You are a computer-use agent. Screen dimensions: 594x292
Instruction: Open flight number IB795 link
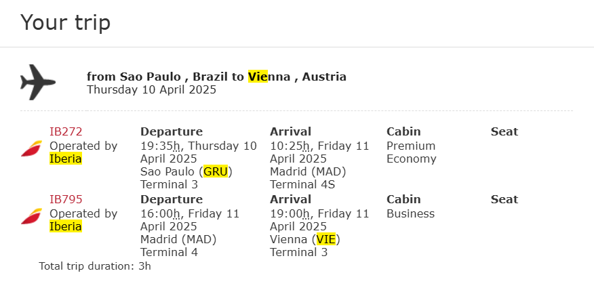coord(66,200)
